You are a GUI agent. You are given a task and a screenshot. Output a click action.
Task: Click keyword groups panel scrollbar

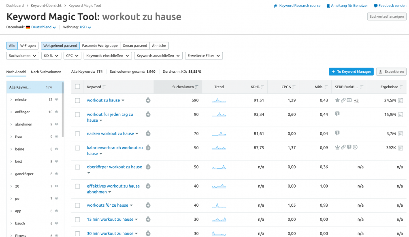pyautogui.click(x=63, y=109)
